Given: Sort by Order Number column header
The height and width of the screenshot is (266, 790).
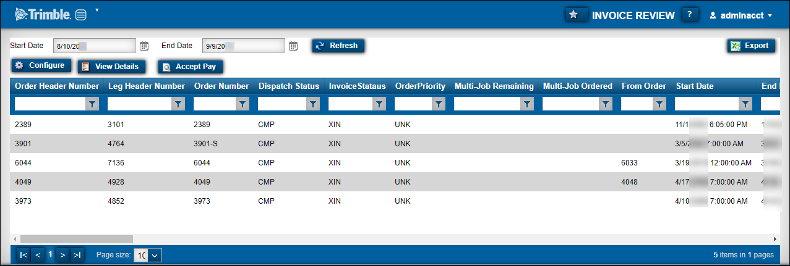Looking at the screenshot, I should coord(221,86).
